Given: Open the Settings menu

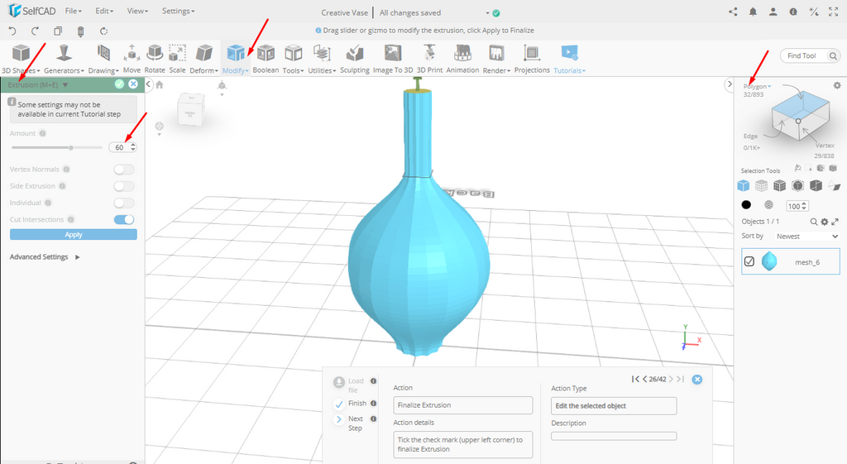Looking at the screenshot, I should (179, 11).
